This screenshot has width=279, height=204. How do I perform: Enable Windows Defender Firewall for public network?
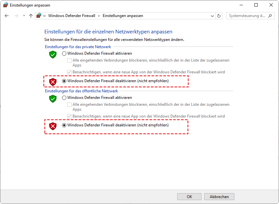pos(64,98)
